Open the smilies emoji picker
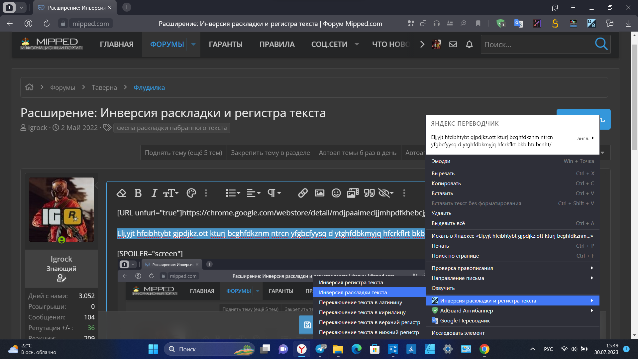 point(336,193)
